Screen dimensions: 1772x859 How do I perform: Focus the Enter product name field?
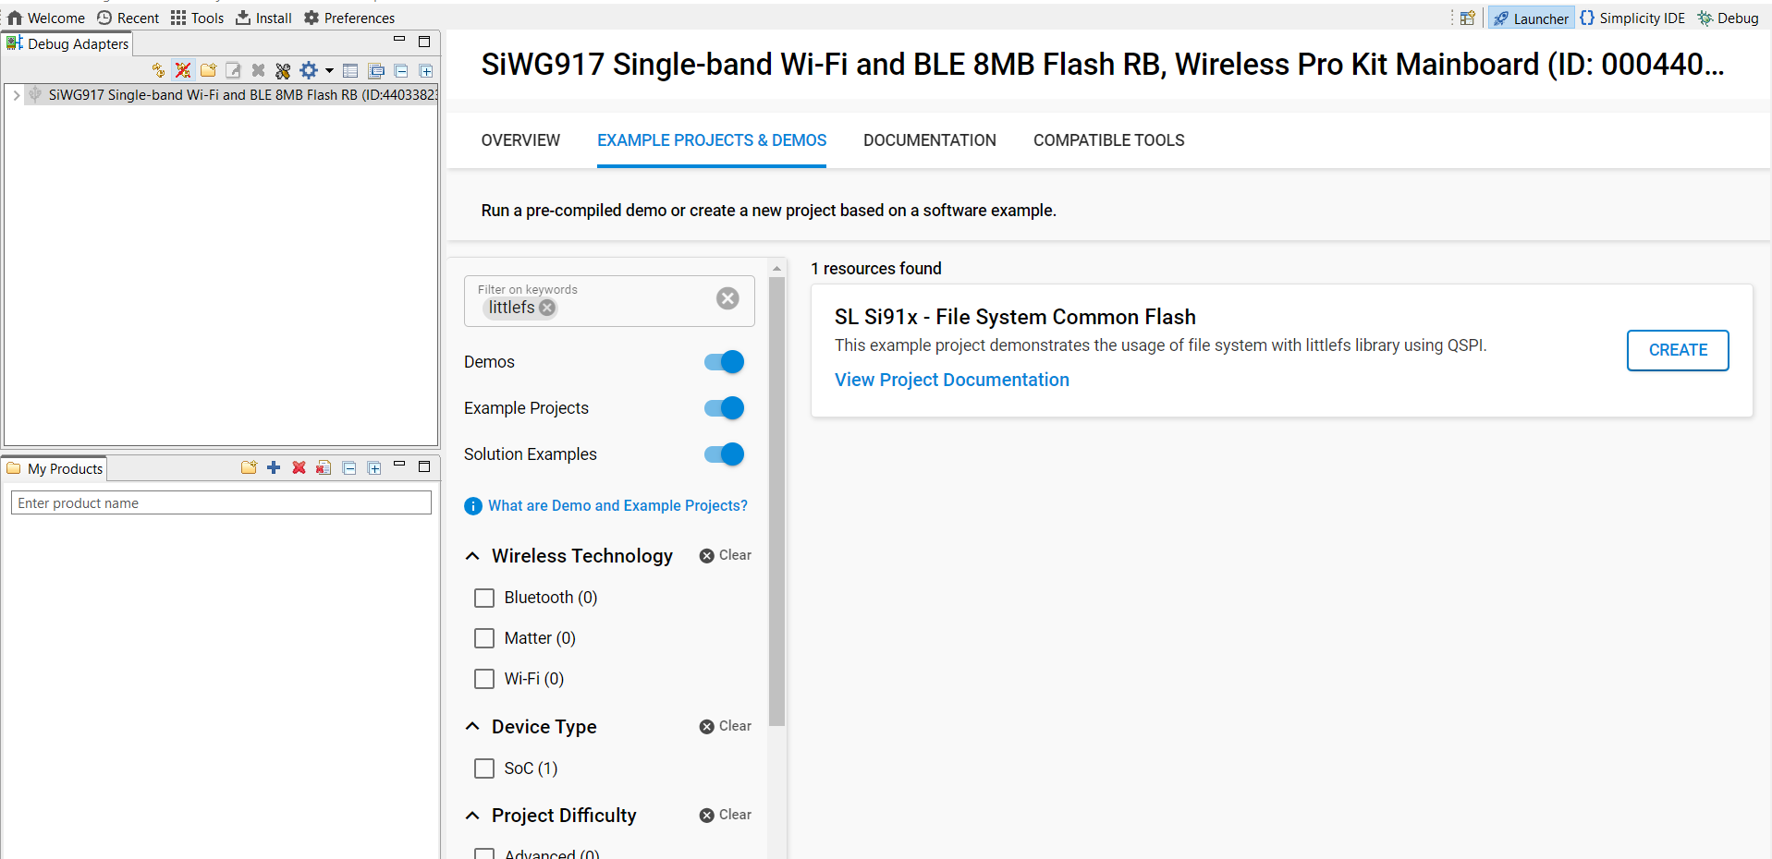click(221, 503)
